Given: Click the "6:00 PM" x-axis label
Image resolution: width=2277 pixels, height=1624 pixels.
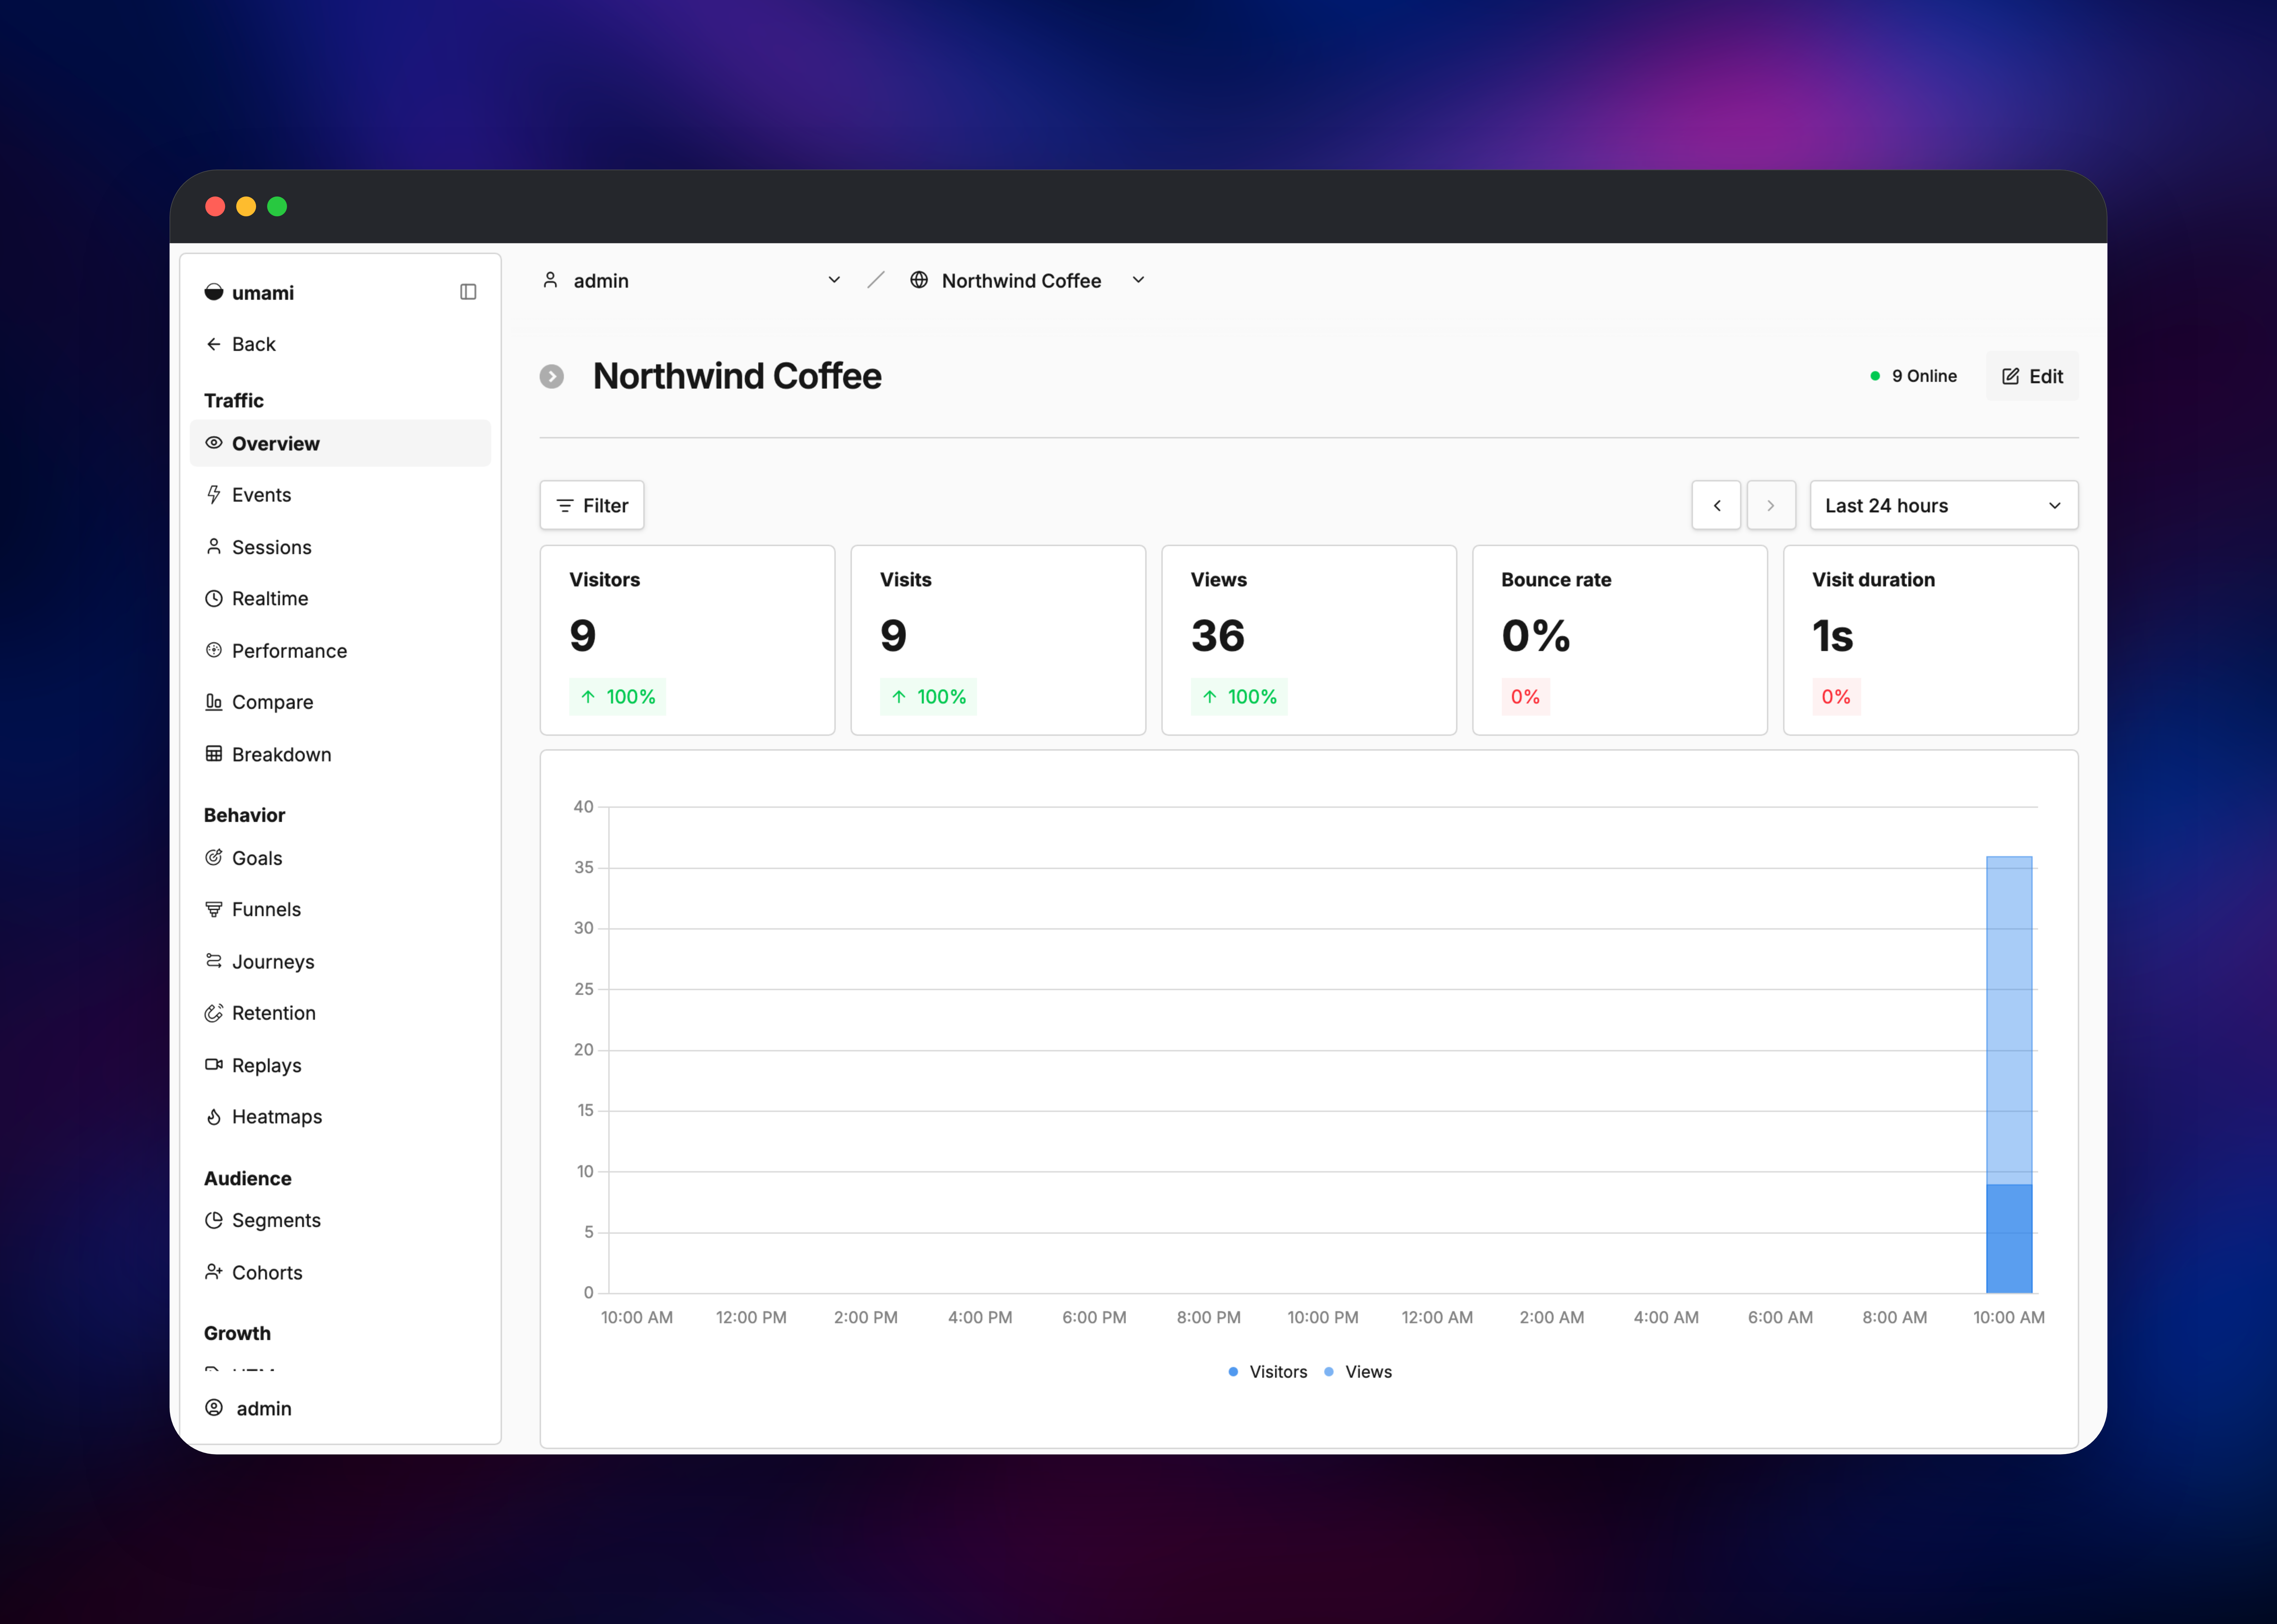Looking at the screenshot, I should (x=1094, y=1317).
